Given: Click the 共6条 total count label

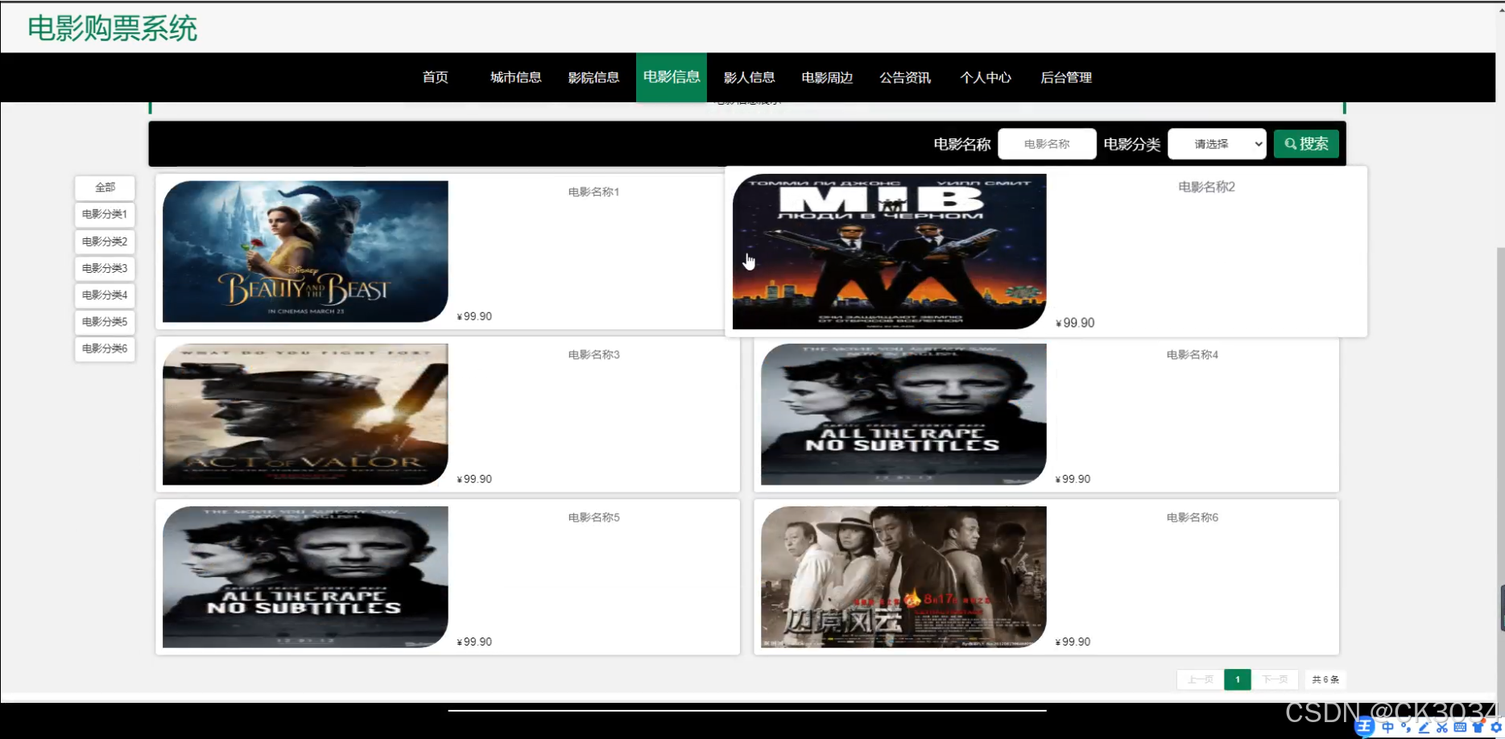Looking at the screenshot, I should (x=1325, y=679).
